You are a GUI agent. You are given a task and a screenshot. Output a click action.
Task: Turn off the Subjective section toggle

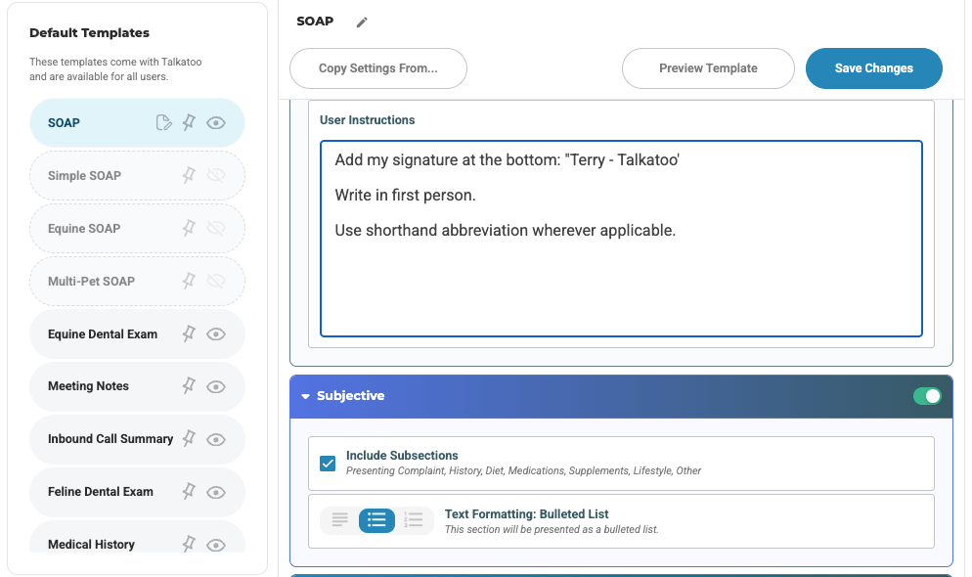[x=927, y=396]
